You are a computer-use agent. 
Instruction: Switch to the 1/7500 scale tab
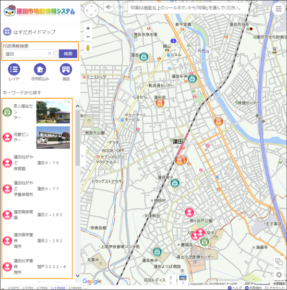pyautogui.click(x=42, y=288)
